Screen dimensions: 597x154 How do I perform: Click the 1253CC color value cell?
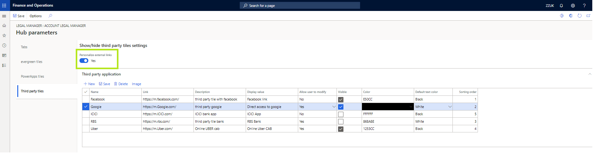[388, 129]
